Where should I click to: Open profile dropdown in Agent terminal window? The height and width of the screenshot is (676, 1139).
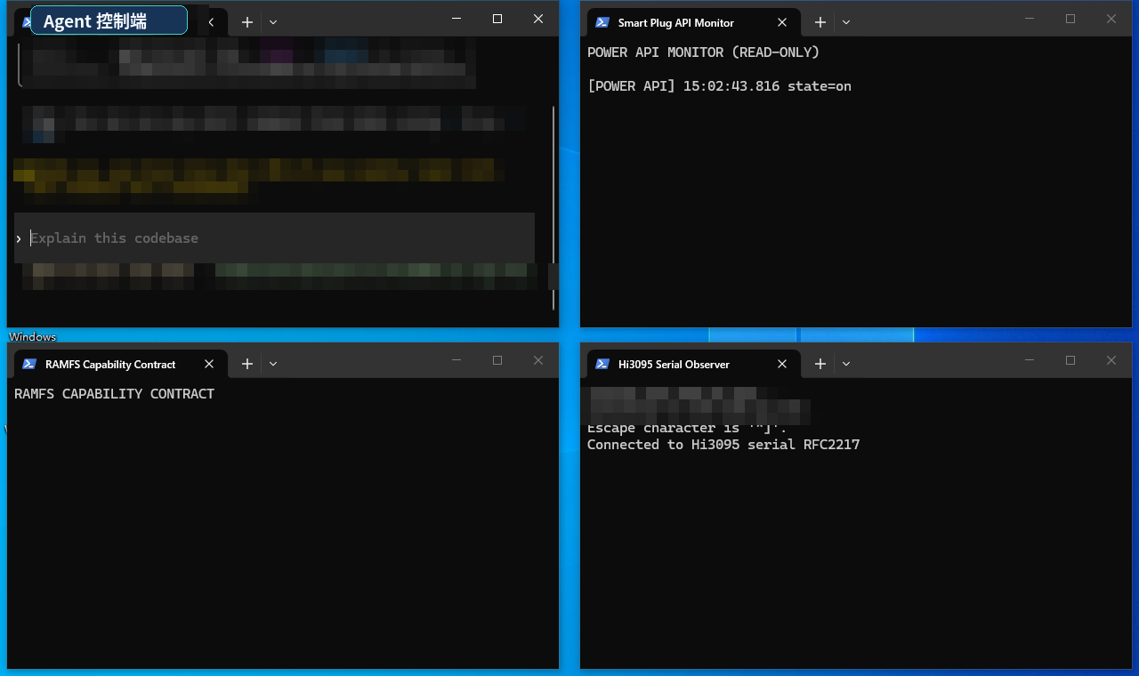(273, 22)
